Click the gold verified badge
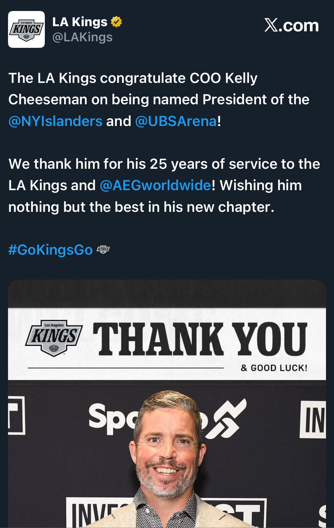This screenshot has height=528, width=334. [116, 22]
